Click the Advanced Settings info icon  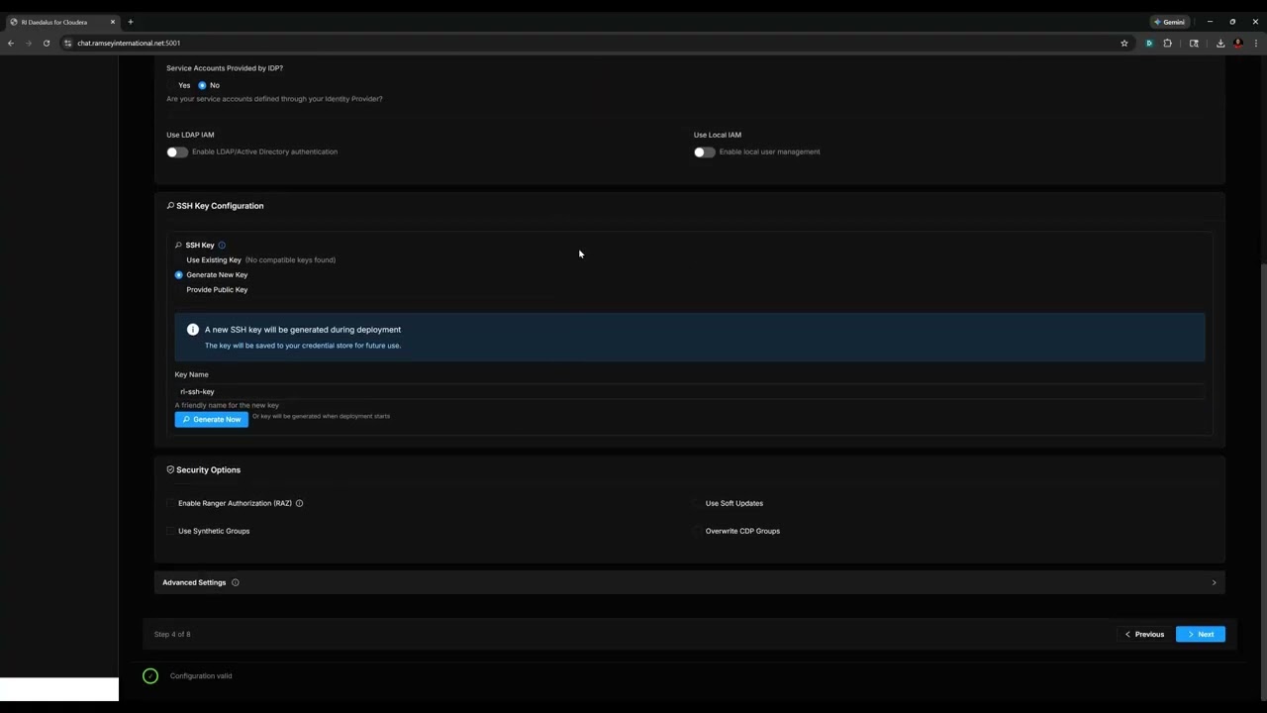point(235,582)
